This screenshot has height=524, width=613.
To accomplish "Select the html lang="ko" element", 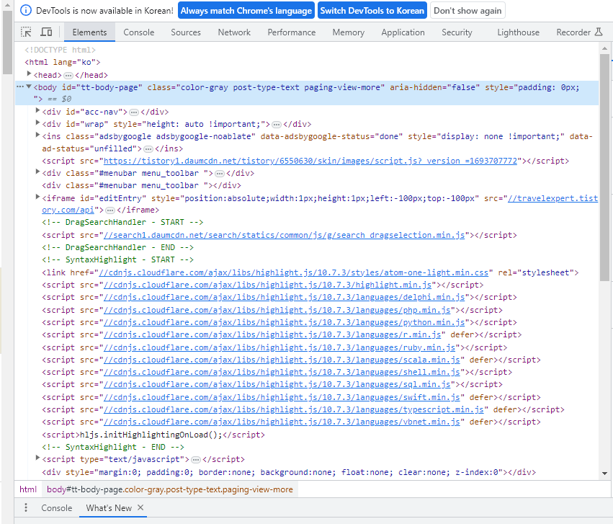I will tap(63, 62).
